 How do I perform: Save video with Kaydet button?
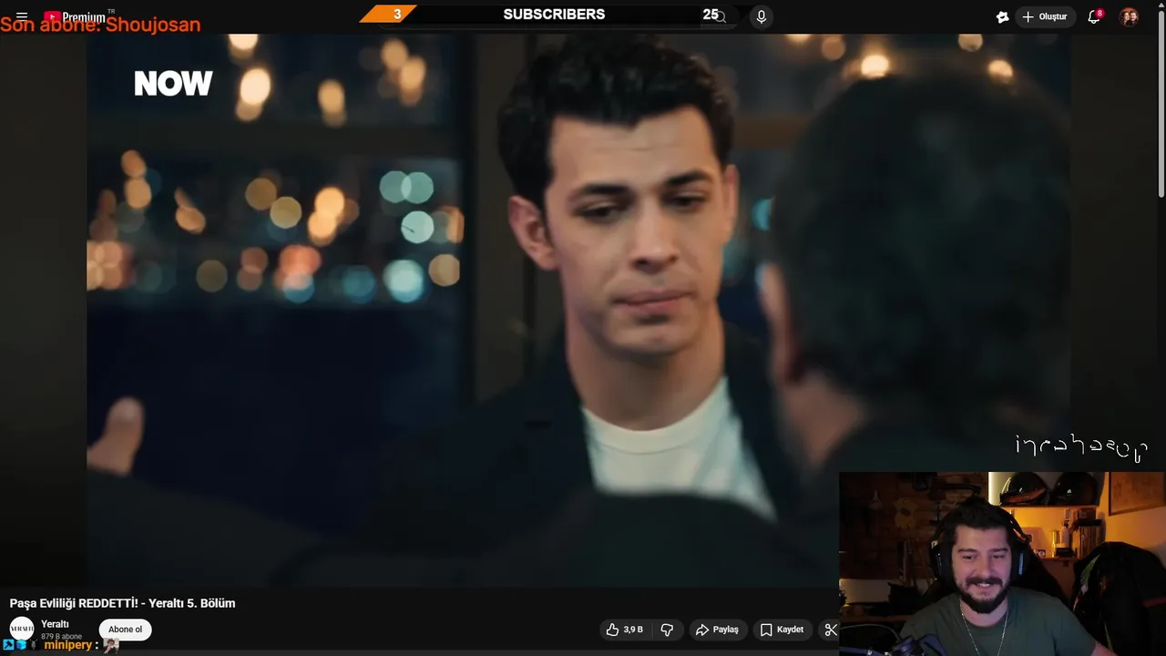pos(782,630)
